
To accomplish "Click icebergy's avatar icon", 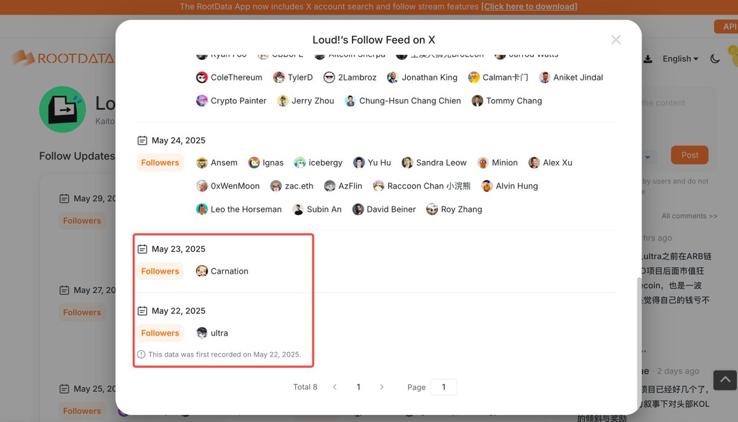I will [300, 163].
